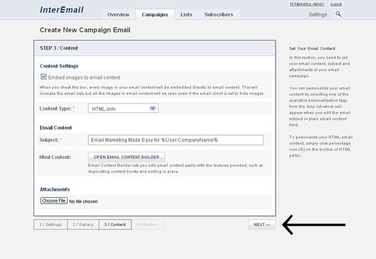Go back to step 1 / Settings

50,224
